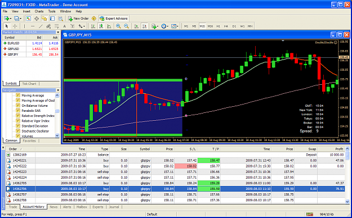This screenshot has height=218, width=352.
Task: Click the Periods clock icon
Action: 164,26
